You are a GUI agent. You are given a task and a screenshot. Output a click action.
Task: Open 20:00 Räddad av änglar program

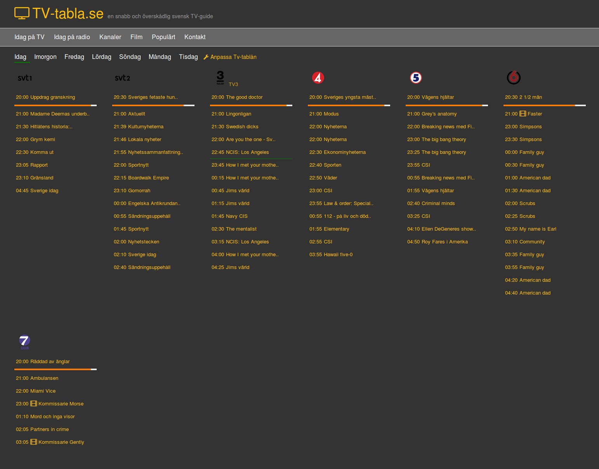(x=43, y=362)
